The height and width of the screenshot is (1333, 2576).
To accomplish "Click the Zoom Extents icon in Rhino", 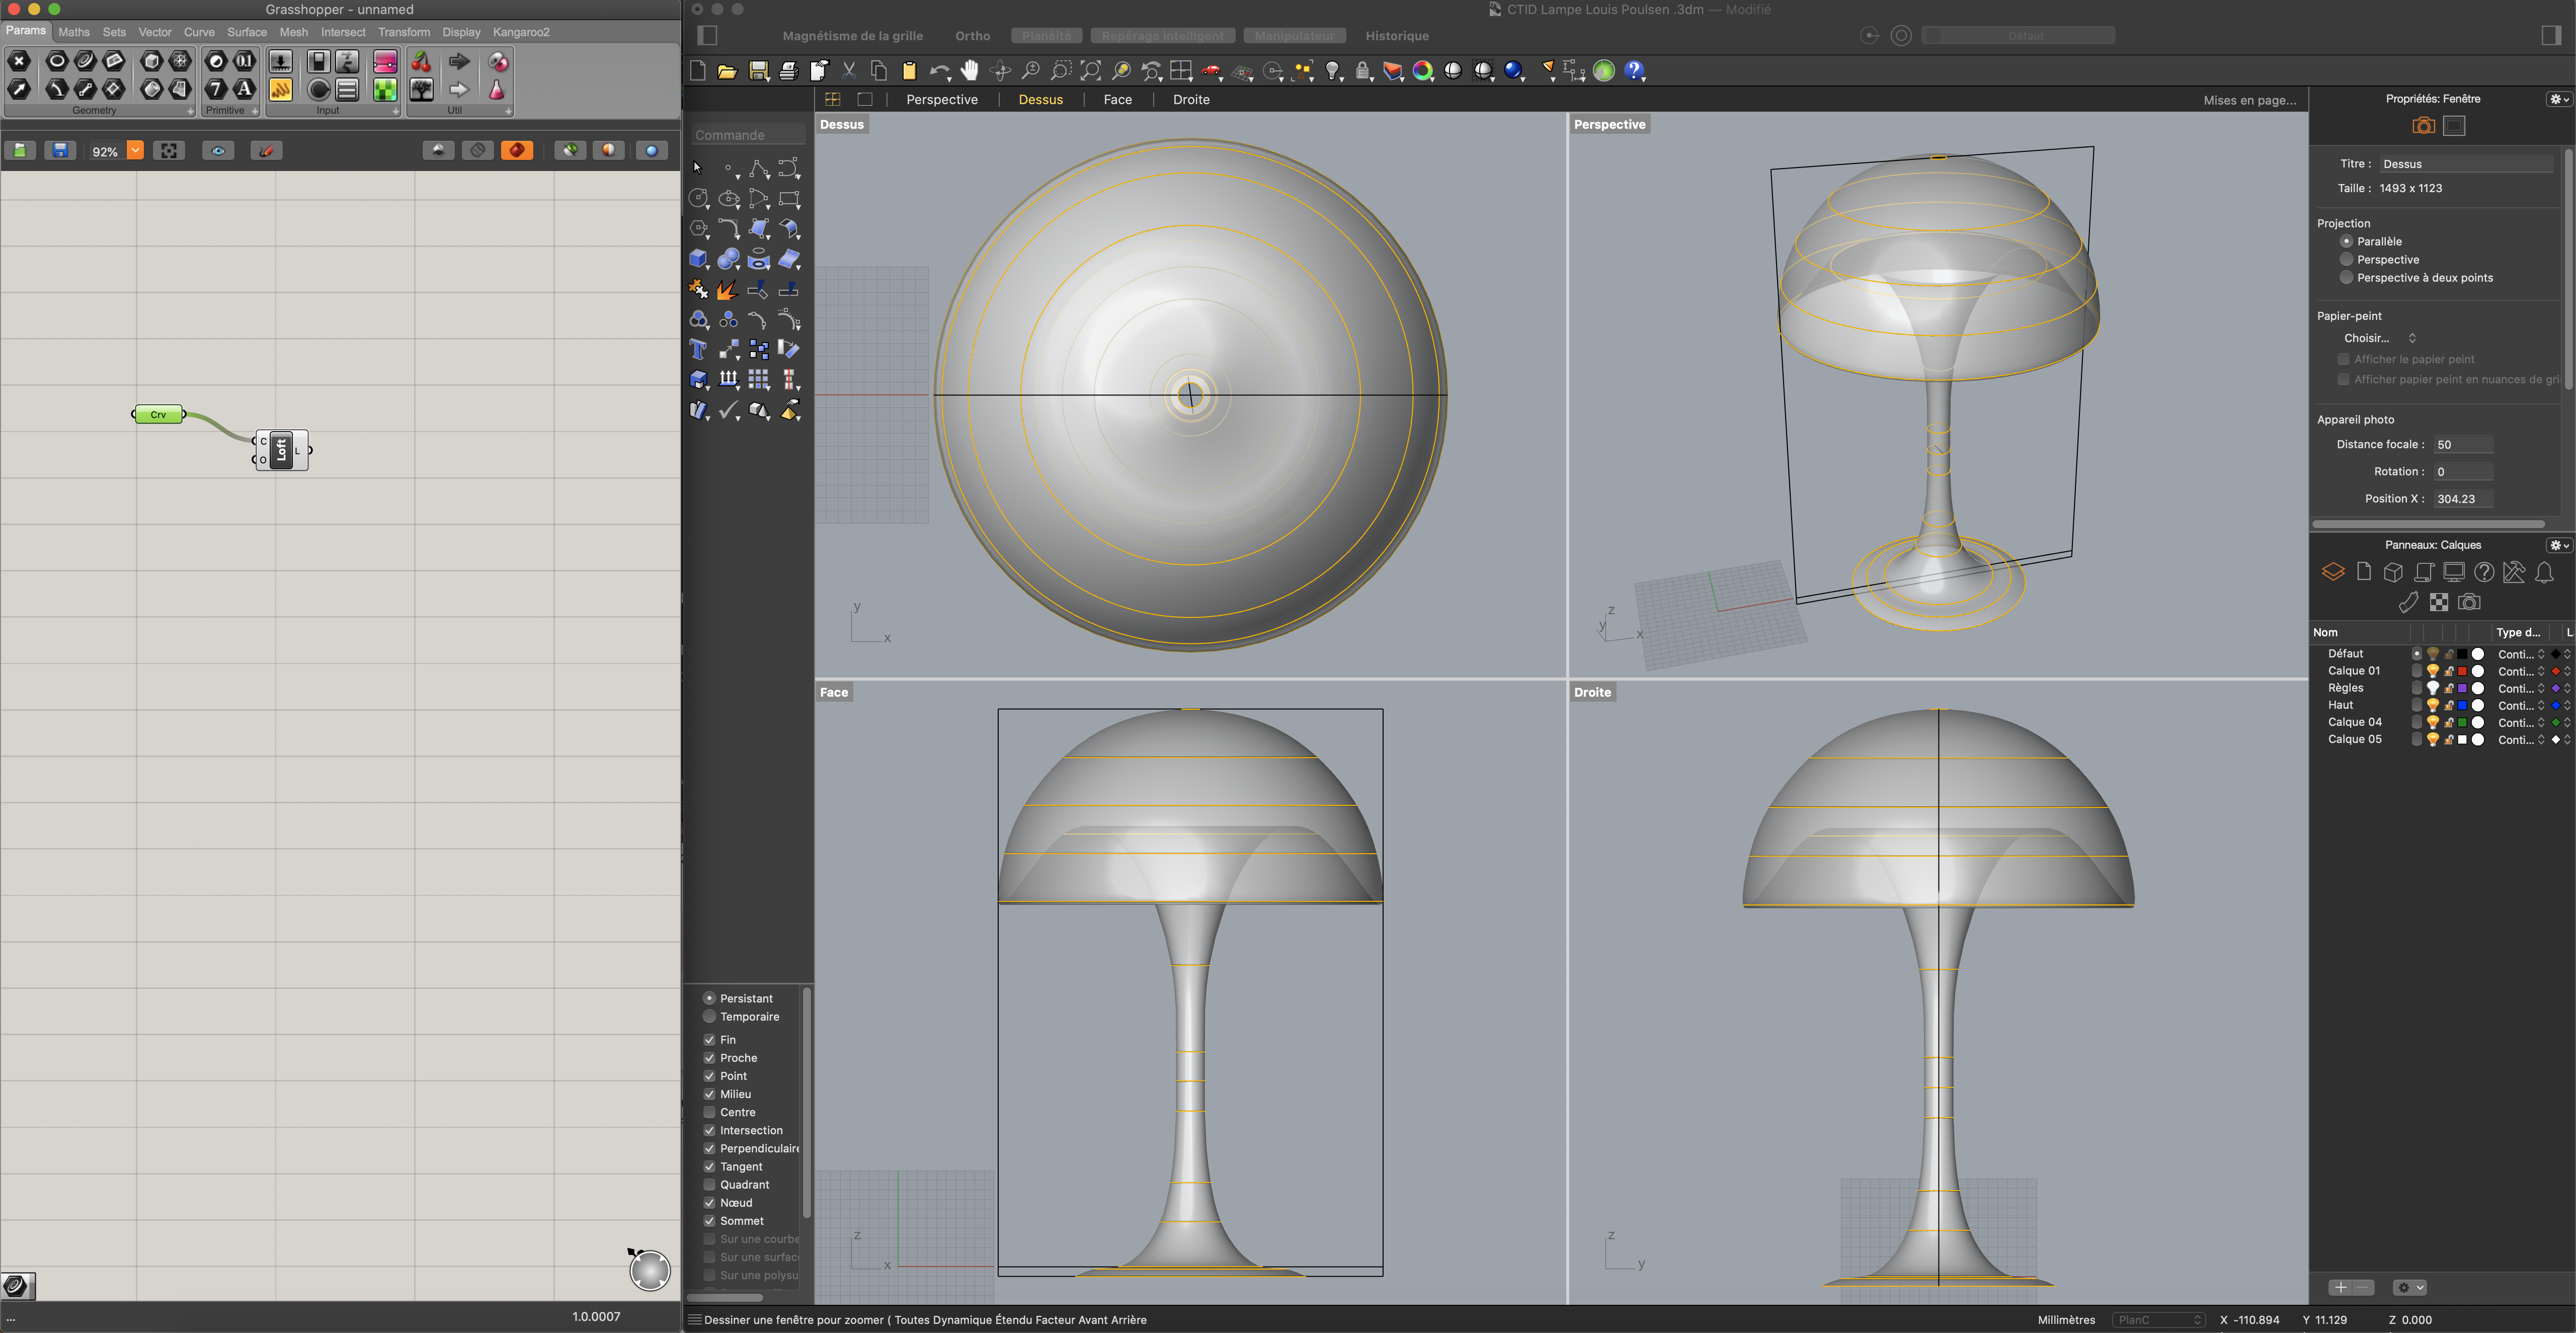I will (x=1091, y=70).
